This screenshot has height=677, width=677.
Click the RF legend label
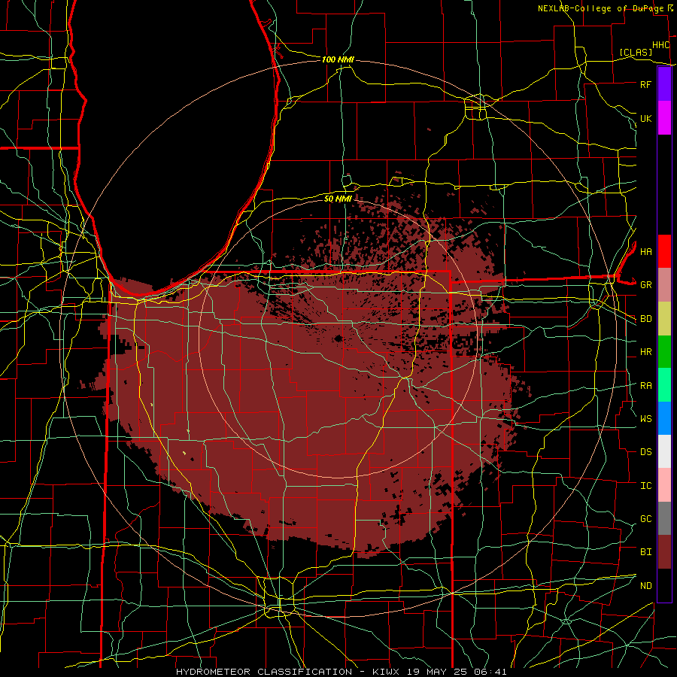[x=645, y=85]
